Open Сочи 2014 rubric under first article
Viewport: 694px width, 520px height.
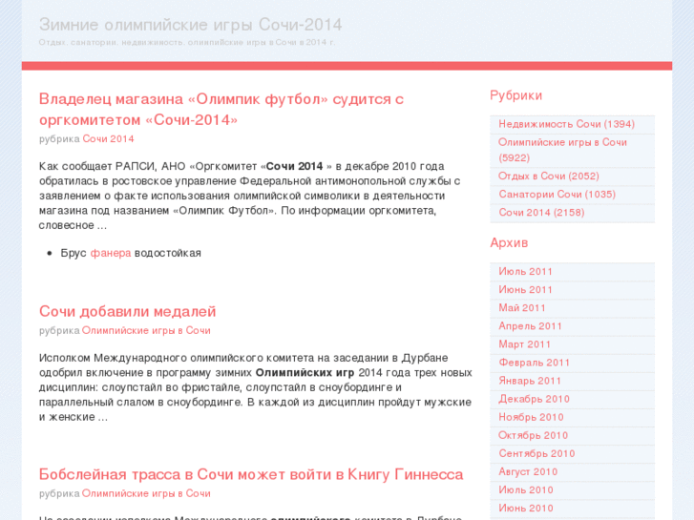[x=108, y=139]
